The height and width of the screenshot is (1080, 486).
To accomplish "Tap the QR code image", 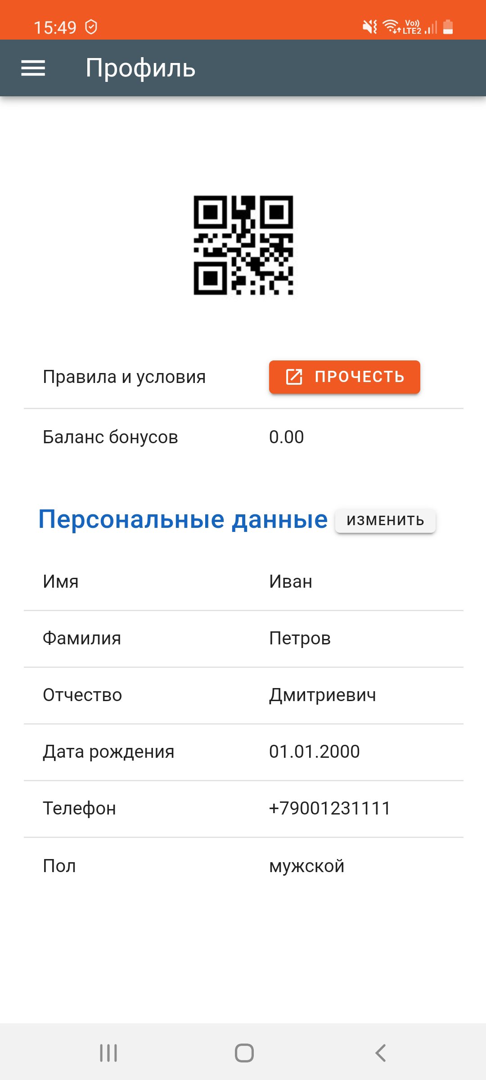I will click(243, 245).
